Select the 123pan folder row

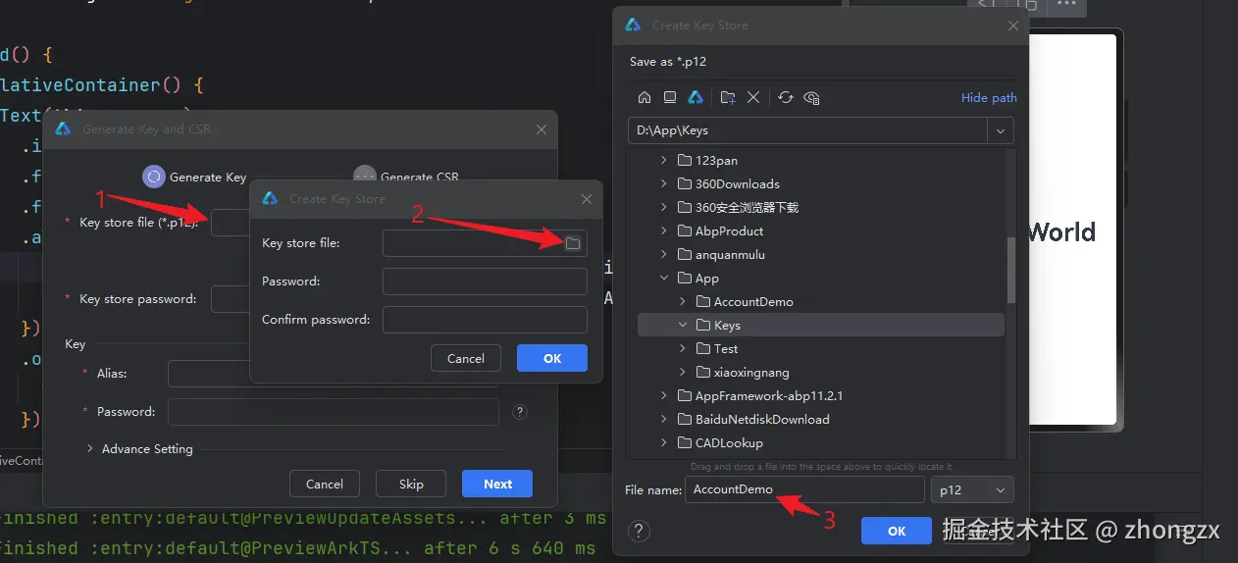[821, 161]
